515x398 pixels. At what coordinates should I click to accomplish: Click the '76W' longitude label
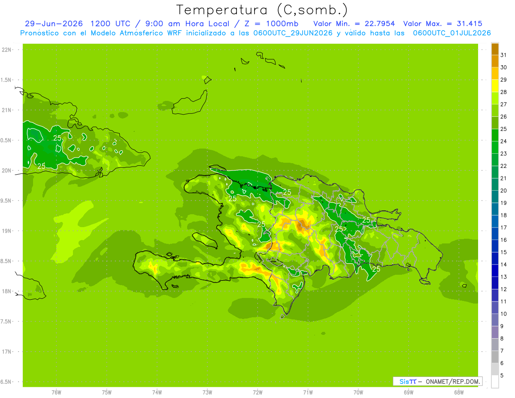[56, 392]
